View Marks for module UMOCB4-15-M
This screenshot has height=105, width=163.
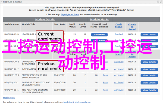[99, 35]
